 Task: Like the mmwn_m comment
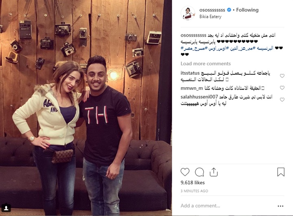(282, 88)
